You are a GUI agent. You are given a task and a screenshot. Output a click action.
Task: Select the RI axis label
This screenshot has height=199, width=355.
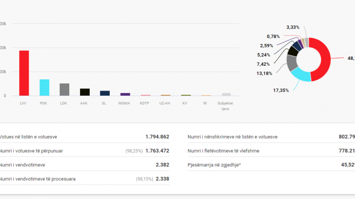tap(205, 103)
